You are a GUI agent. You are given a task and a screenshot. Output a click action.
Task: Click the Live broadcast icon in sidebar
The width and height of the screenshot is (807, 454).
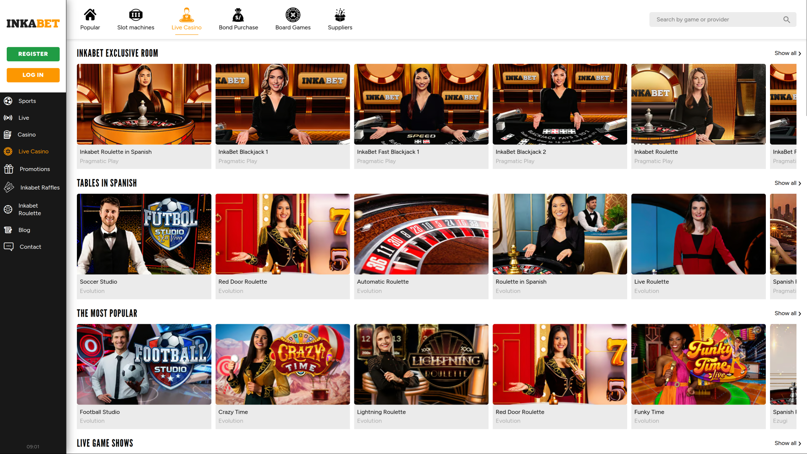(8, 118)
